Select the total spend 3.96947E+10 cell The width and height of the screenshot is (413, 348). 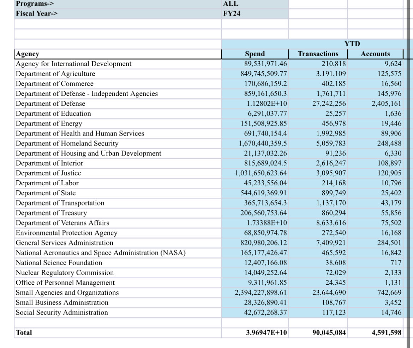[255, 332]
